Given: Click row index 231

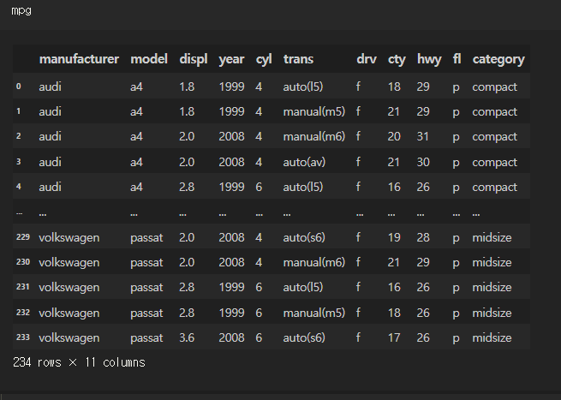Looking at the screenshot, I should pos(23,287).
